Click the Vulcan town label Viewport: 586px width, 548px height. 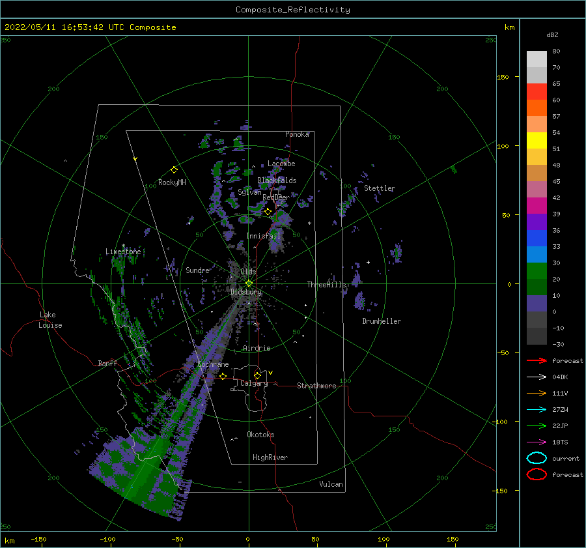point(331,484)
